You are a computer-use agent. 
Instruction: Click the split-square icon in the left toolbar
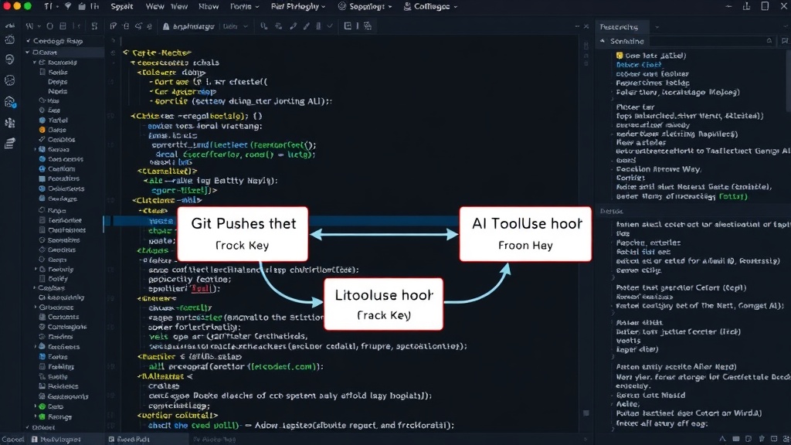coord(63,26)
